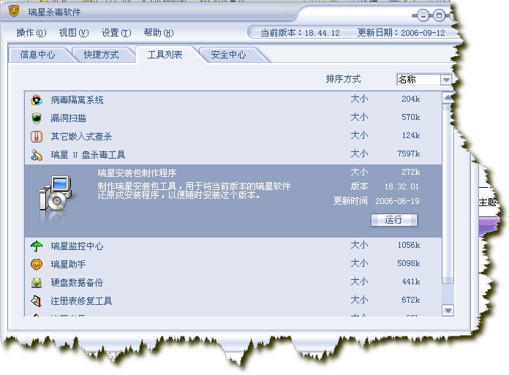Click the 204k size value
Screen dimensions: 509x375
[x=411, y=99]
